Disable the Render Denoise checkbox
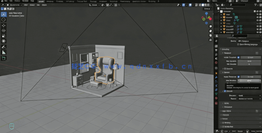The width and height of the screenshot is (262, 133). [225, 91]
